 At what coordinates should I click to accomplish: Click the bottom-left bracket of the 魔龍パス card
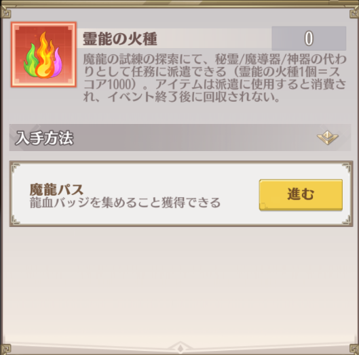pyautogui.click(x=16, y=220)
